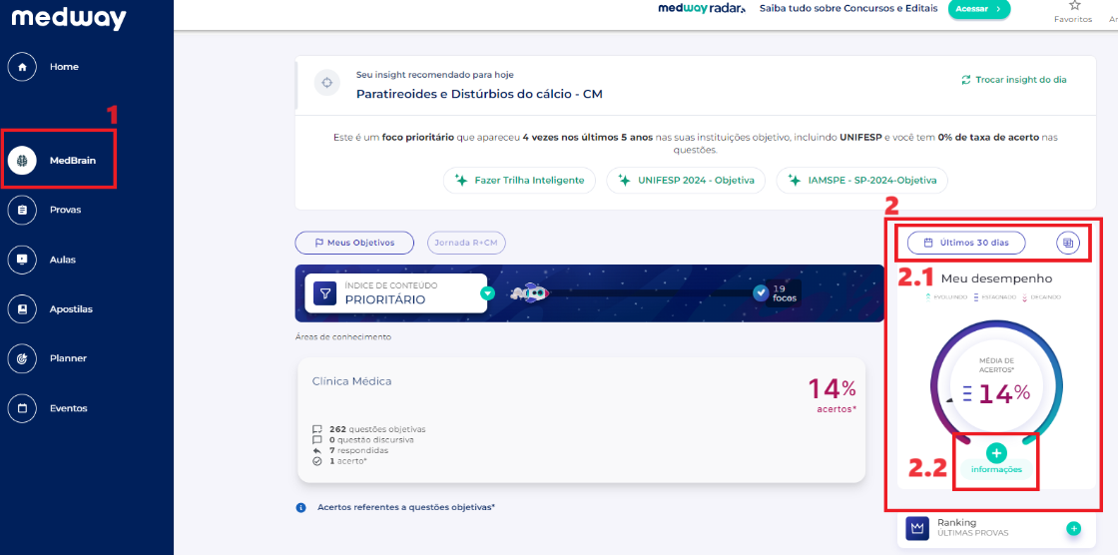Click Saiba tudo sobre Concursos e Editais
The height and width of the screenshot is (555, 1118).
pos(847,9)
